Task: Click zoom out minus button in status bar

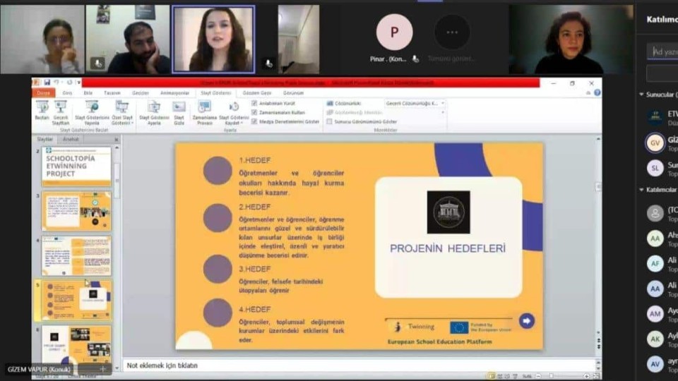Action: point(539,376)
